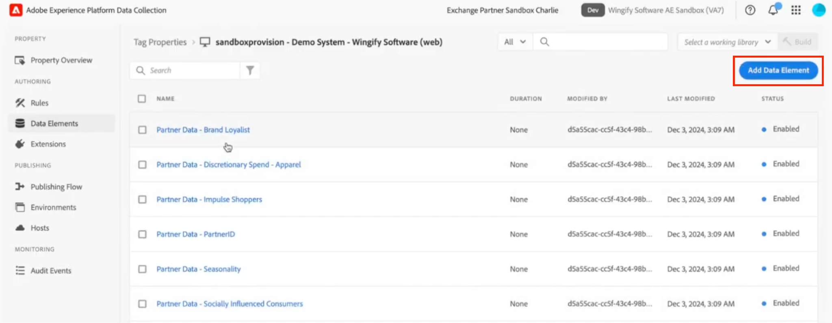832x323 pixels.
Task: Check the Partner Data - Brand Loyalist checkbox
Action: click(142, 130)
